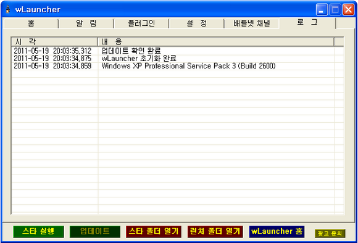
Task: Click timestamp 20:03:35,312
Action: 72,51
